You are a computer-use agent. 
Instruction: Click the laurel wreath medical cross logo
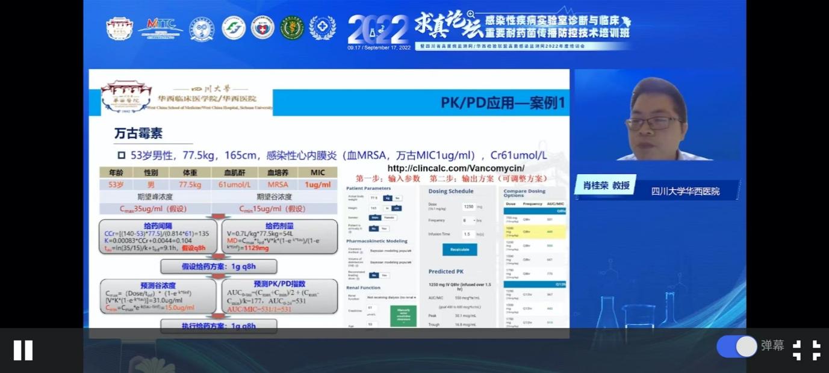323,28
